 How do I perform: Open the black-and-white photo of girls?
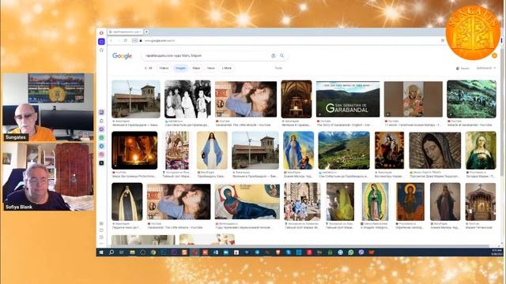tap(187, 99)
